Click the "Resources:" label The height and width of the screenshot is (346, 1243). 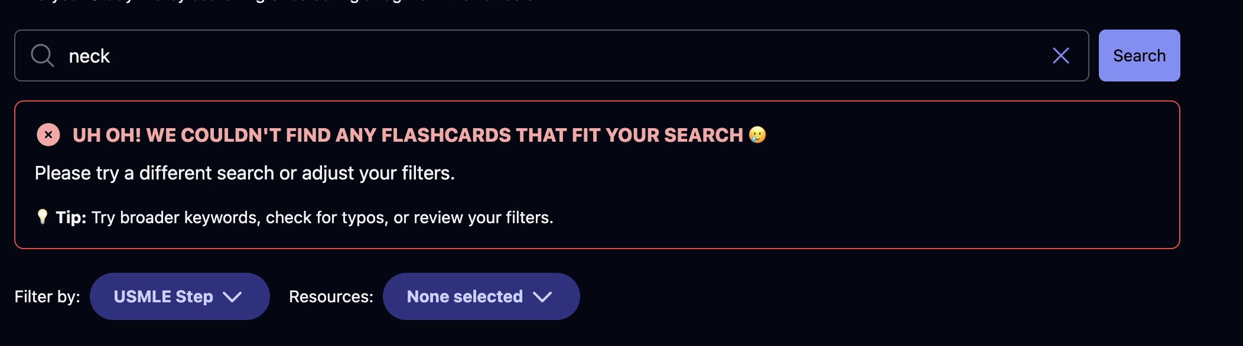tap(331, 296)
